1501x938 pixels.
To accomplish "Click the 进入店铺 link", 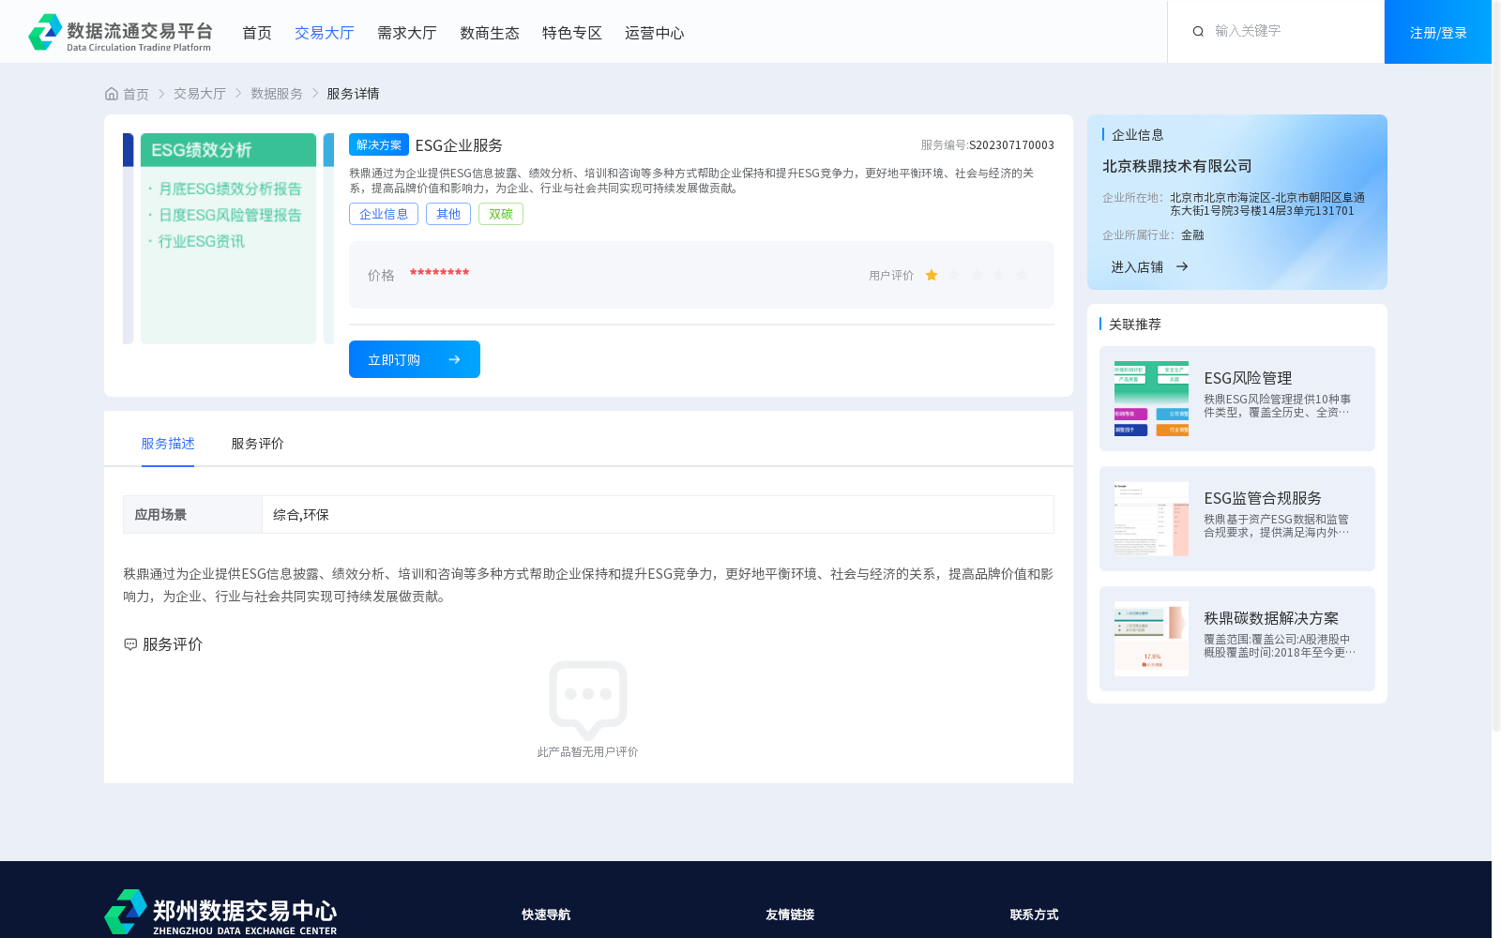I will [1137, 267].
